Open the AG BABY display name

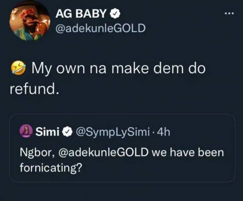click(x=81, y=14)
